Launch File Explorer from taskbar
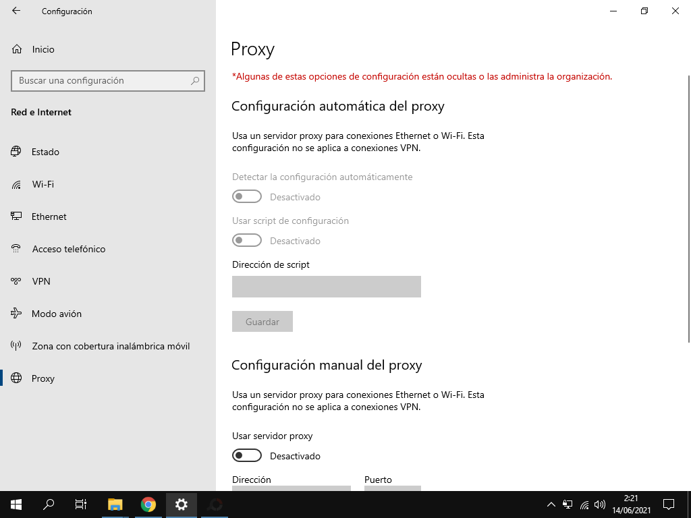Viewport: 691px width, 518px height. [115, 505]
